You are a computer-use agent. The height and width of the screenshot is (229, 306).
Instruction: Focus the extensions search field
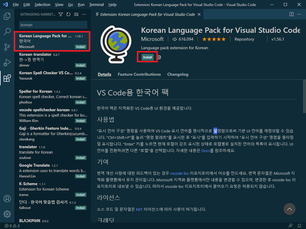click(53, 25)
